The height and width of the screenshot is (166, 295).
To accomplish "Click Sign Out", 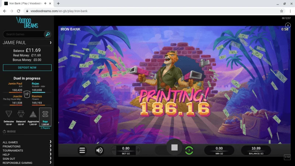I will 9,159.
